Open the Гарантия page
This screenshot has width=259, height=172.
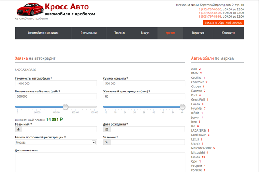(198, 33)
